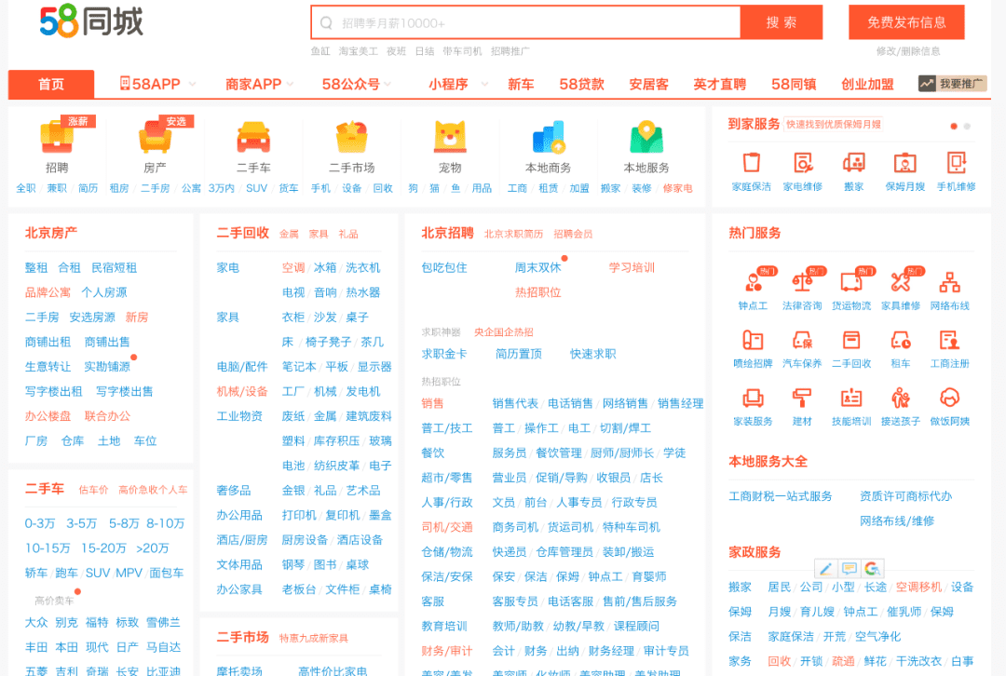Go to the 首页 home tab

point(51,84)
